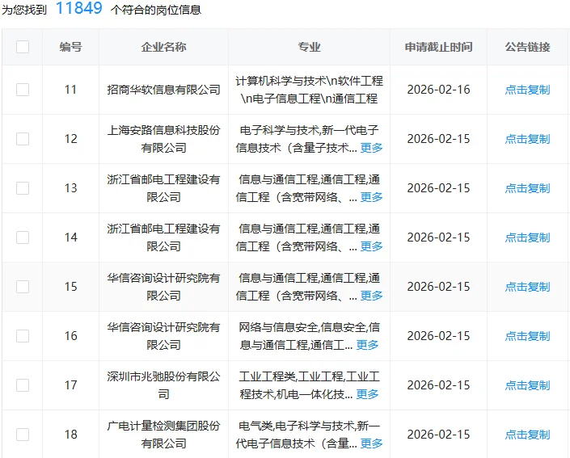
Task: Click the 11849 result count
Action: tap(79, 8)
